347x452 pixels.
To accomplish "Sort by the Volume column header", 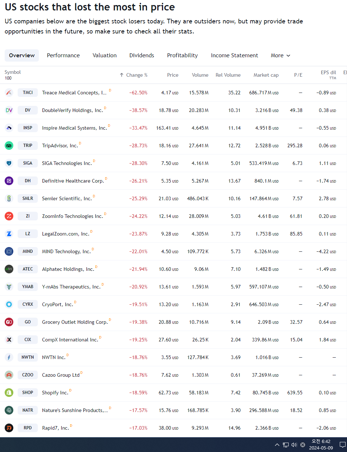I will click(200, 75).
